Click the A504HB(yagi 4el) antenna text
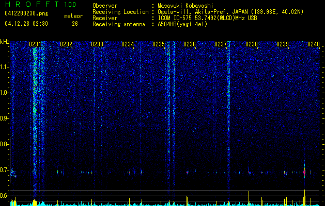Screen dimensions: 325x206 coord(182,24)
